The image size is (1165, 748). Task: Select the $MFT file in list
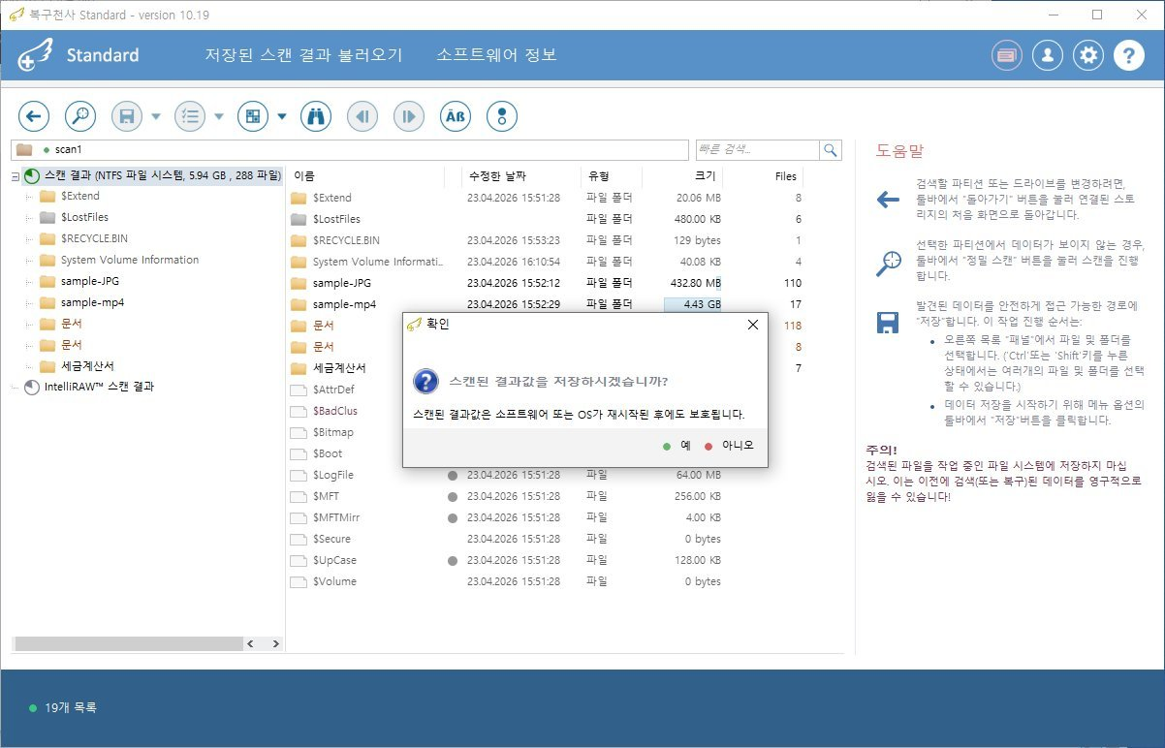(548, 496)
